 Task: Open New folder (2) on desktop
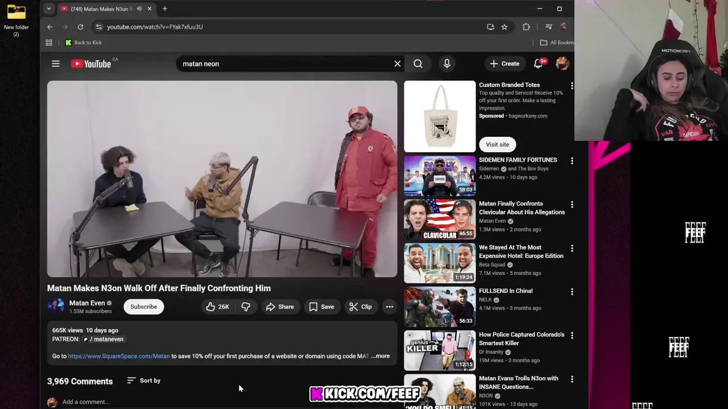16,20
